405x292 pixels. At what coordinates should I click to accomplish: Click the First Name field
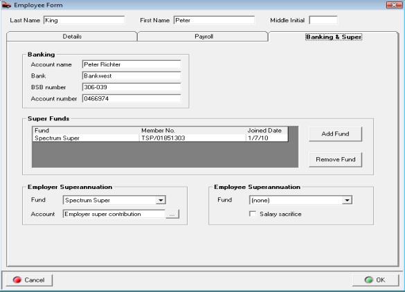[x=215, y=20]
